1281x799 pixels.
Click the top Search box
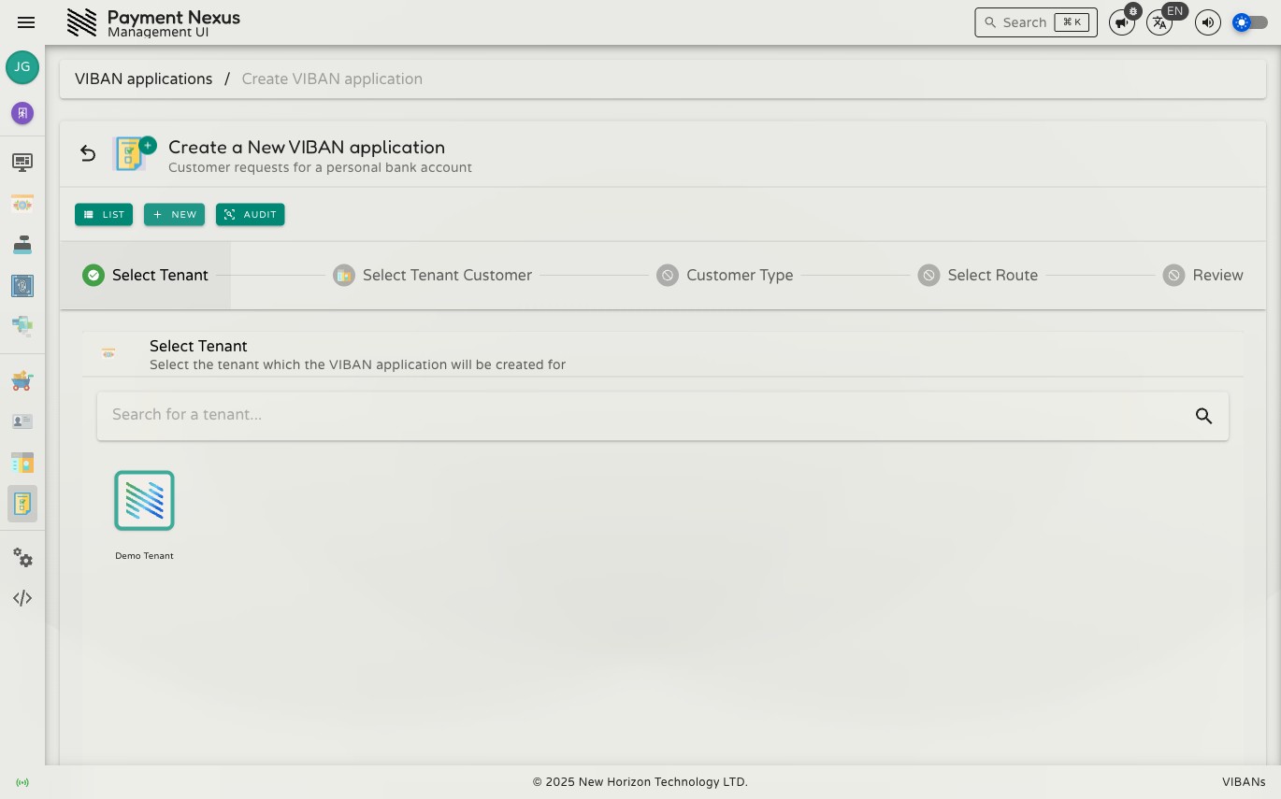click(1036, 22)
